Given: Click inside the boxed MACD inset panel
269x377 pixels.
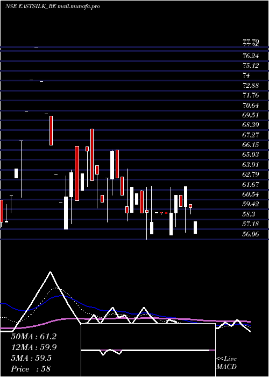Looking at the screenshot, I should 148,350.
